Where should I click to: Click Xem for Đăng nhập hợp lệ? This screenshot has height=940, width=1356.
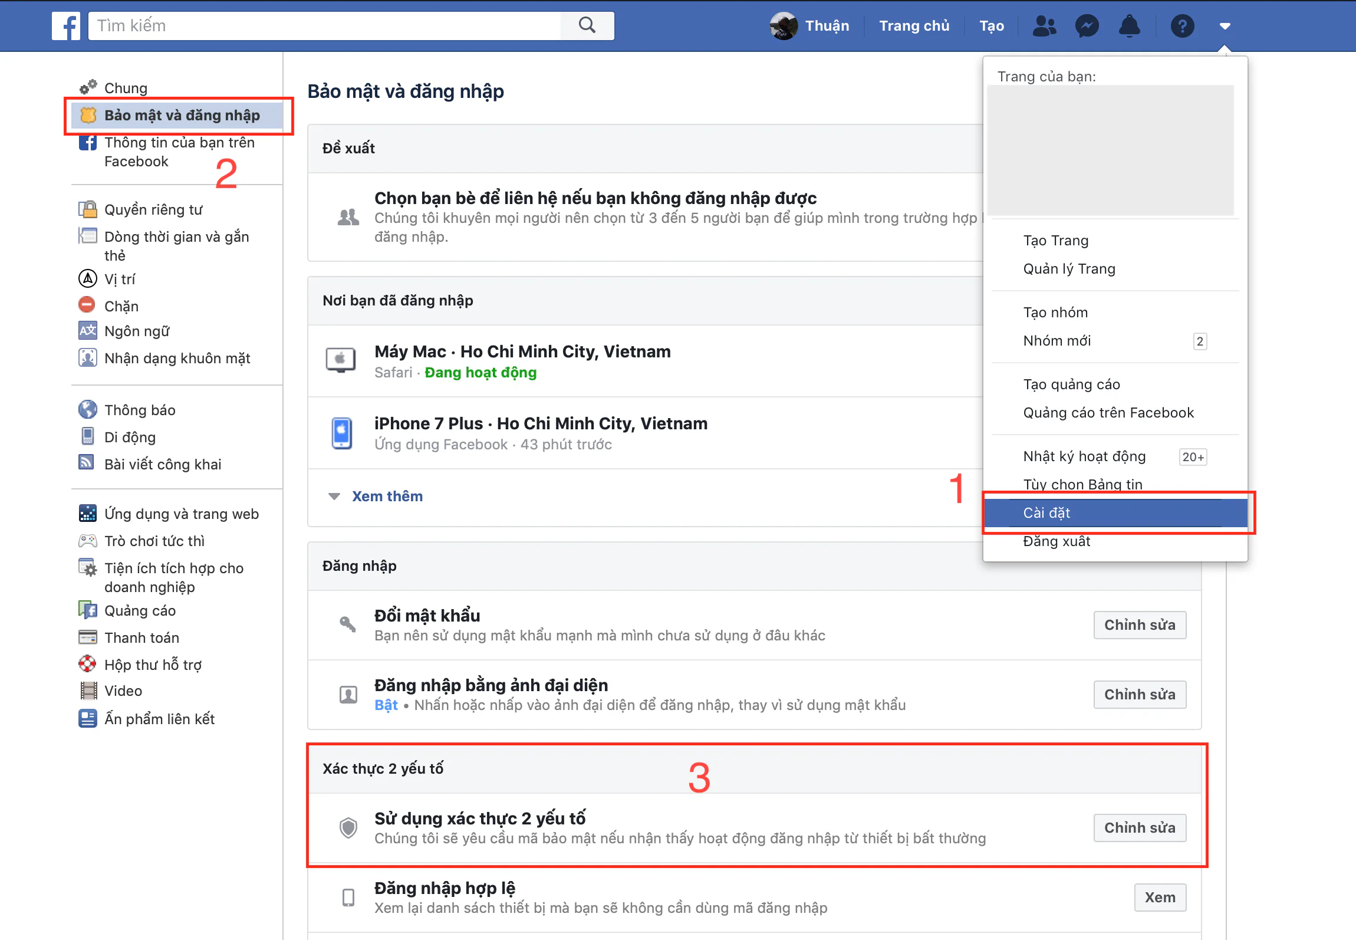pos(1160,898)
